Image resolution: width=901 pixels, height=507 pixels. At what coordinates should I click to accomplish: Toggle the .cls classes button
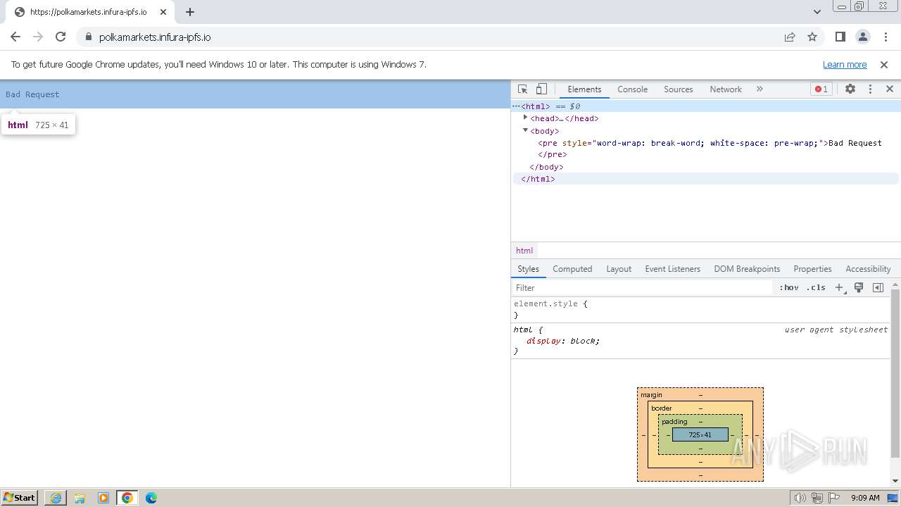817,288
